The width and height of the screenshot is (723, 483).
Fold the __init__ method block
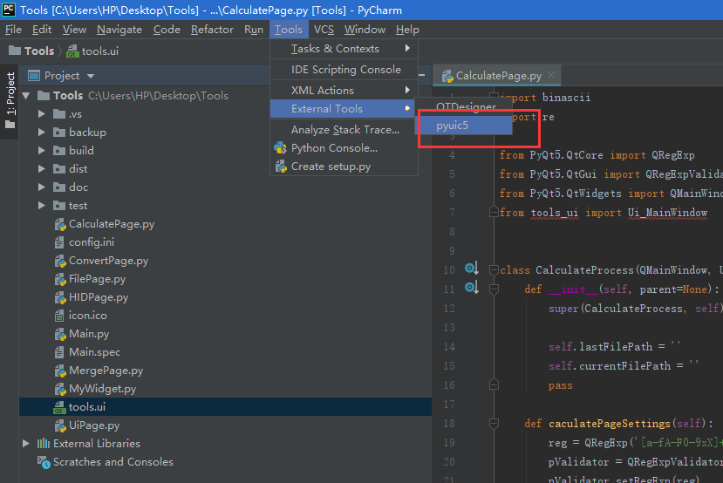494,289
